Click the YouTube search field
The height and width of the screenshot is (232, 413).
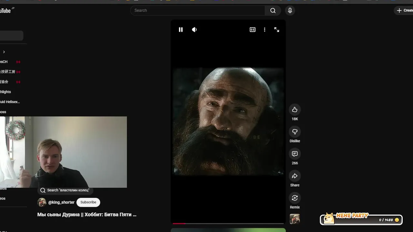point(197,10)
